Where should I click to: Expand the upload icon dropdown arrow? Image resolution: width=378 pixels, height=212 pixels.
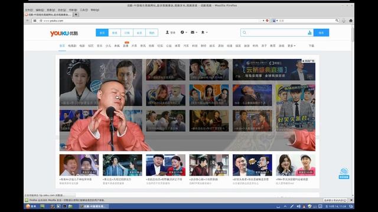click(207, 32)
